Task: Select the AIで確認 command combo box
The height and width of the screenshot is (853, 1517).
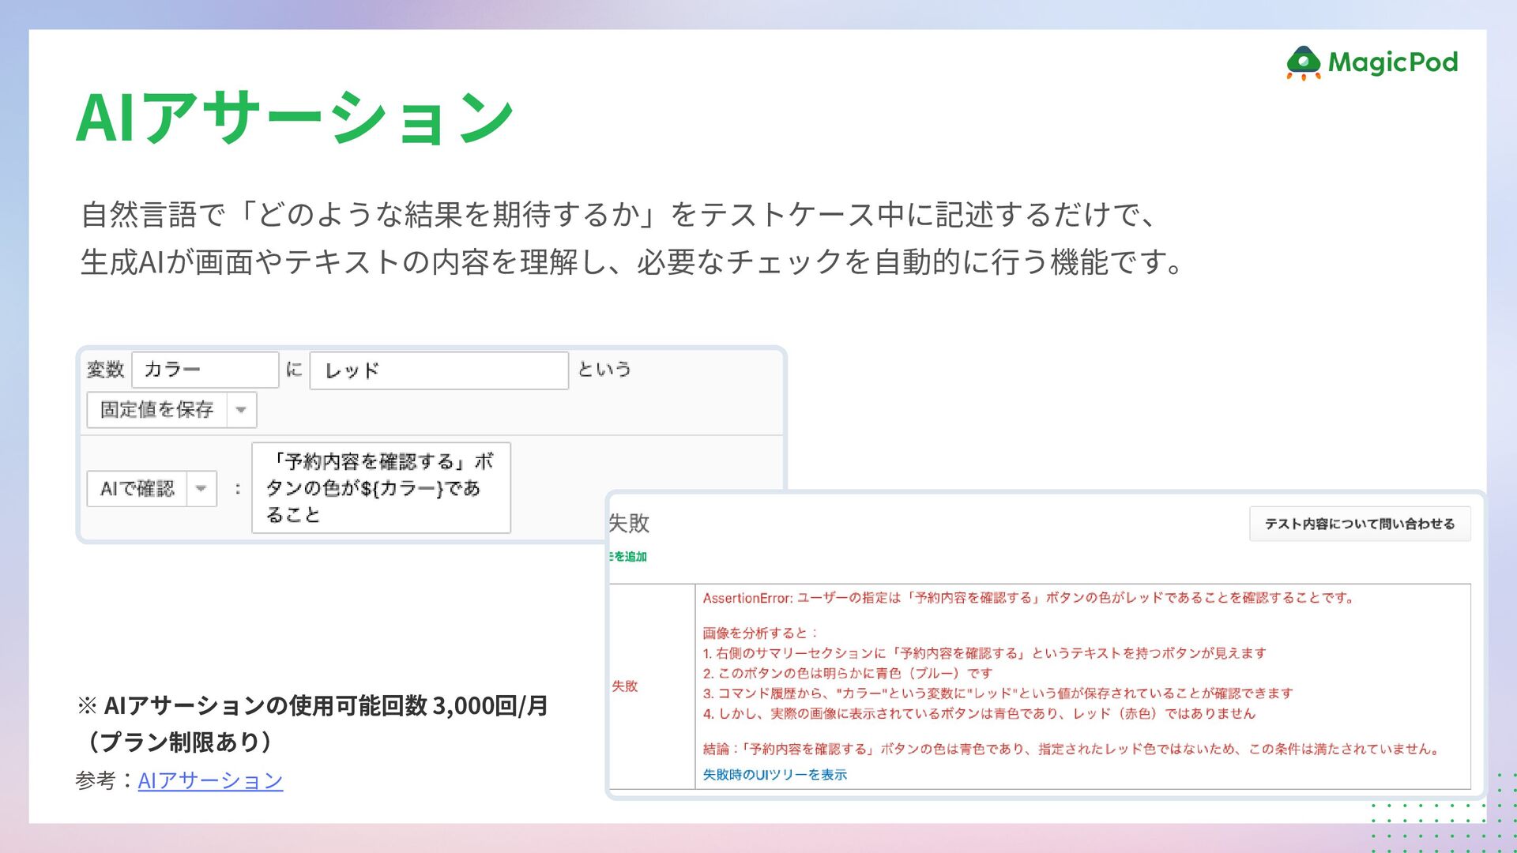Action: tap(137, 489)
